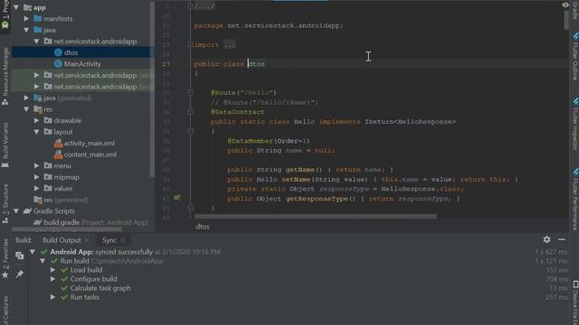Expand the Run tasks step
Image resolution: width=579 pixels, height=325 pixels.
[53, 297]
